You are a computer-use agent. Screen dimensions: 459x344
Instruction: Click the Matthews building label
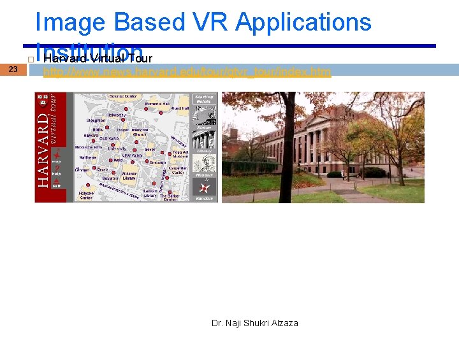coord(88,157)
